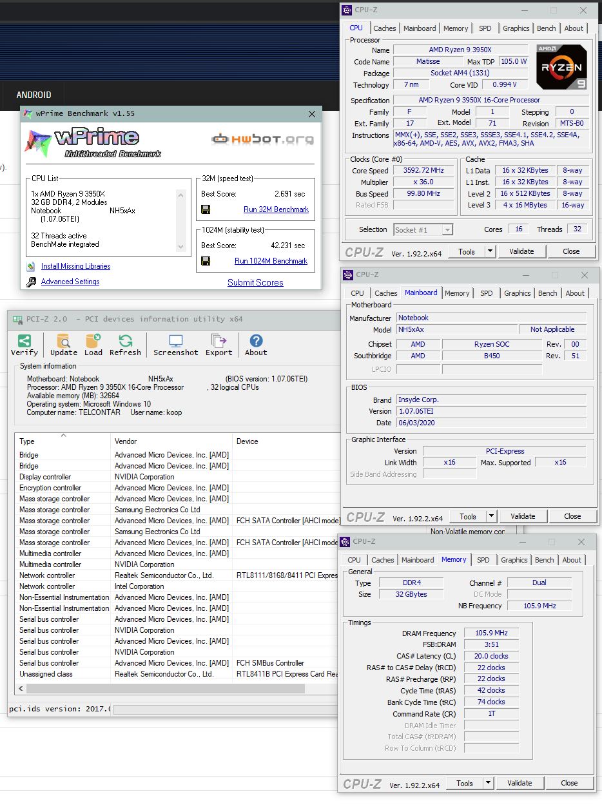The height and width of the screenshot is (810, 602).
Task: Save the 32M score floppy icon
Action: tap(206, 209)
